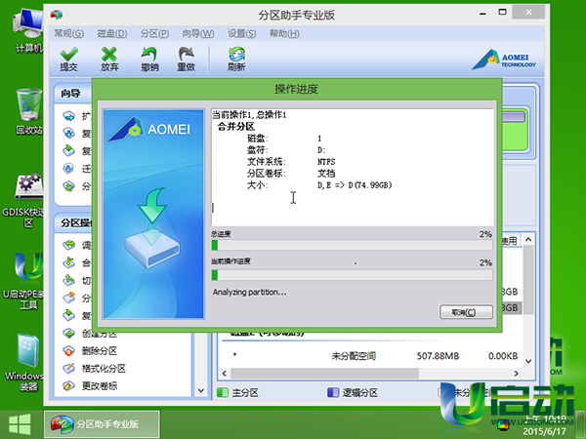The width and height of the screenshot is (586, 439).
Task: Click down arrow of partition list scrollbar
Action: 528,361
